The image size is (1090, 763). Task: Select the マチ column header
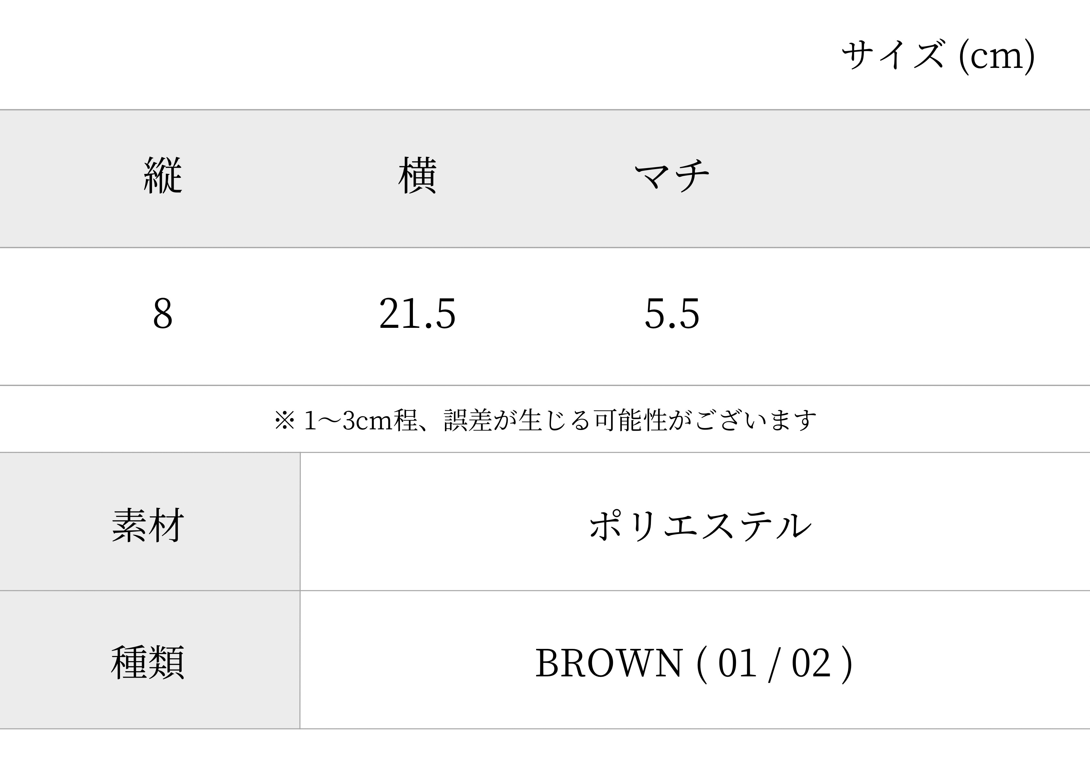pyautogui.click(x=672, y=176)
